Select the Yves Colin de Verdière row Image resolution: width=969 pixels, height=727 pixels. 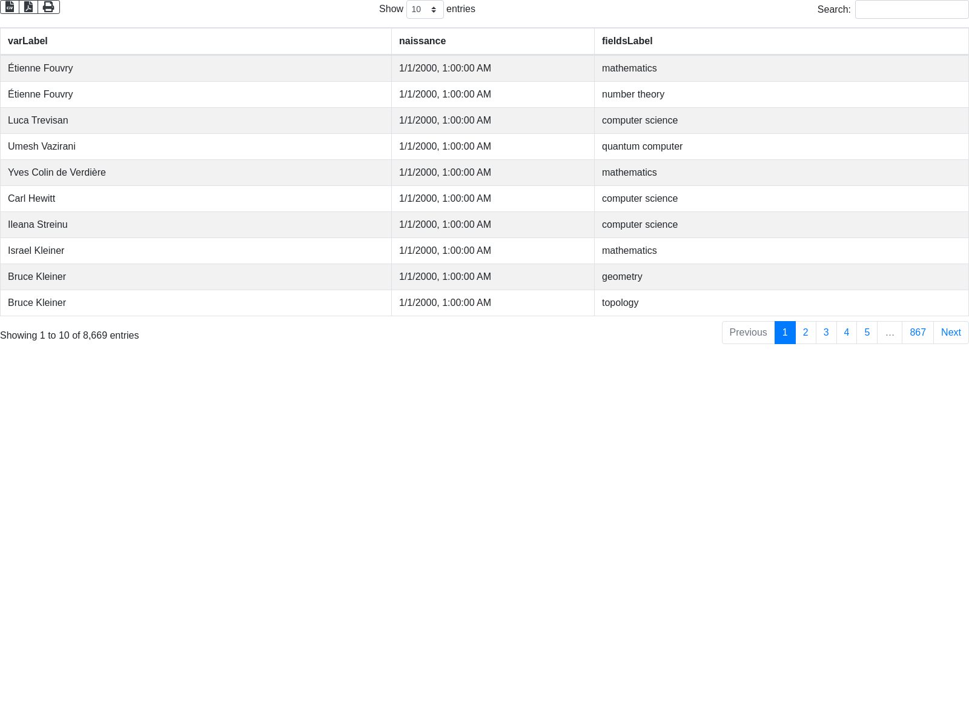tap(57, 173)
